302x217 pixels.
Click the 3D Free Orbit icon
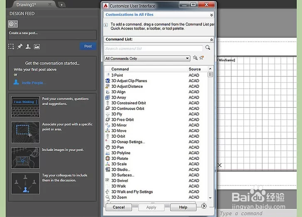coord(107,120)
